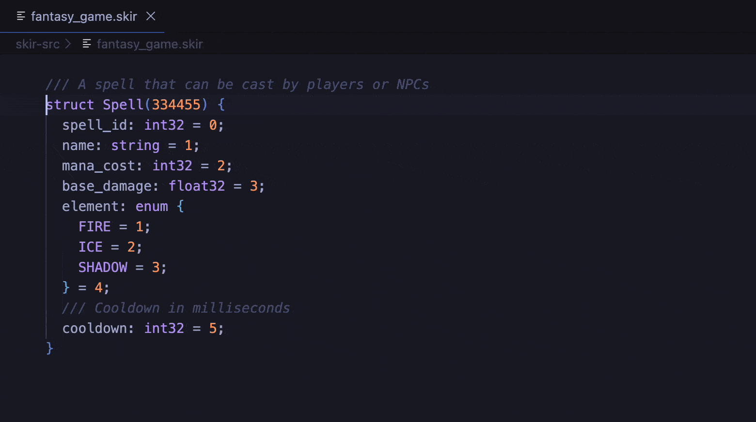This screenshot has height=422, width=756.
Task: Click the file icon in the tab
Action: [x=21, y=16]
